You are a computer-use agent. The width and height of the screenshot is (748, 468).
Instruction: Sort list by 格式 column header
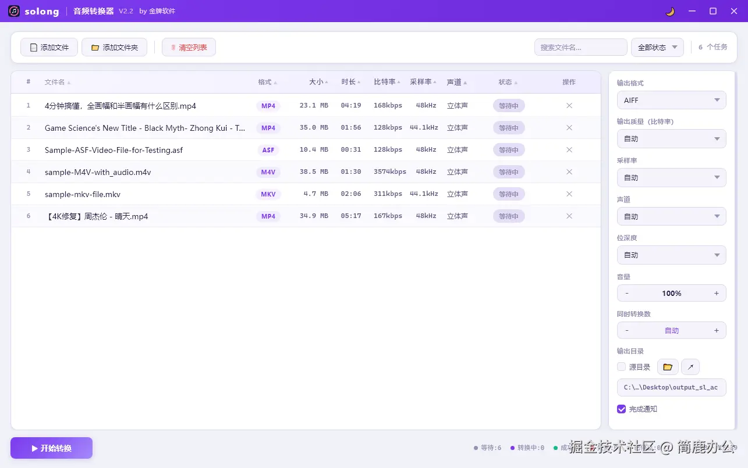[268, 82]
